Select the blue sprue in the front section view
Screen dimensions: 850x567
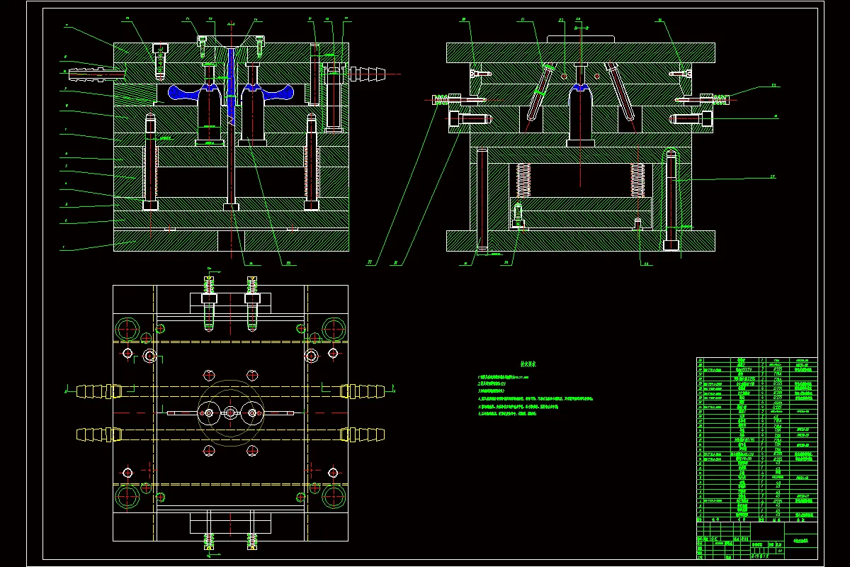232,87
